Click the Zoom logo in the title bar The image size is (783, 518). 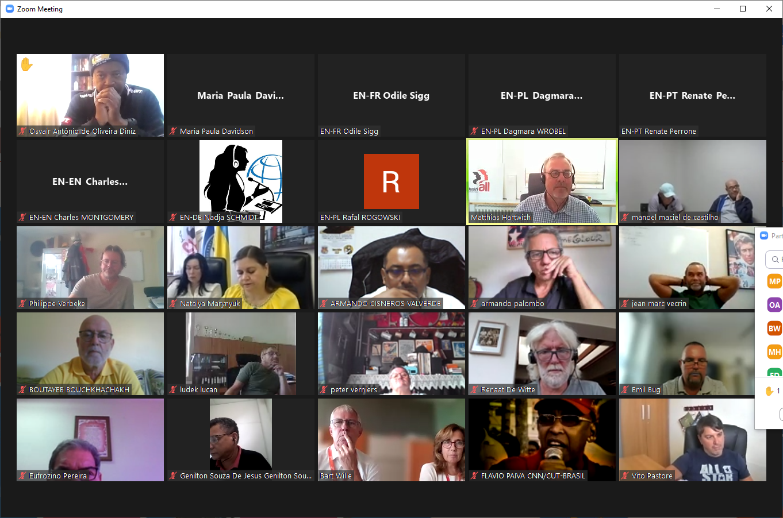pos(9,9)
